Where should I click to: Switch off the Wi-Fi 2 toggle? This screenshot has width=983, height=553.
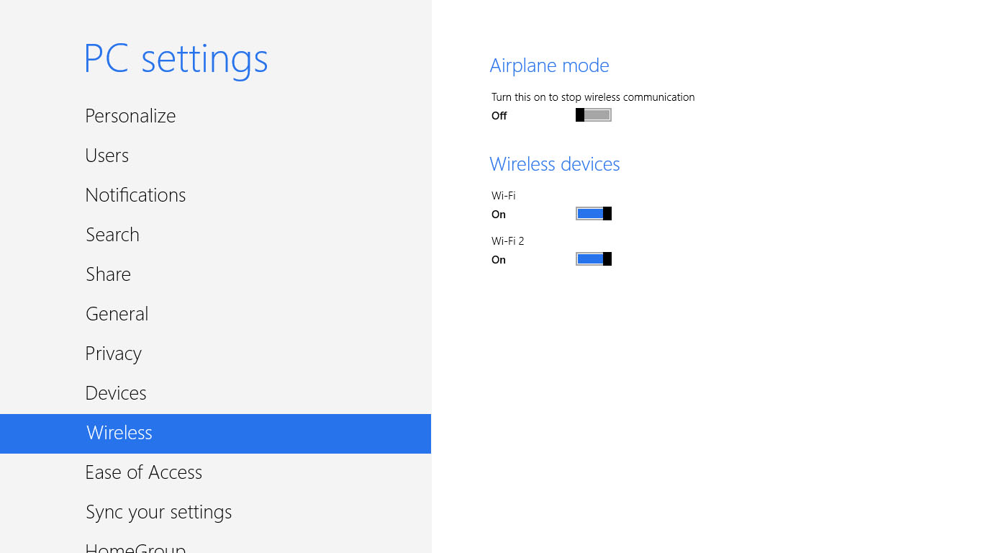pyautogui.click(x=594, y=259)
